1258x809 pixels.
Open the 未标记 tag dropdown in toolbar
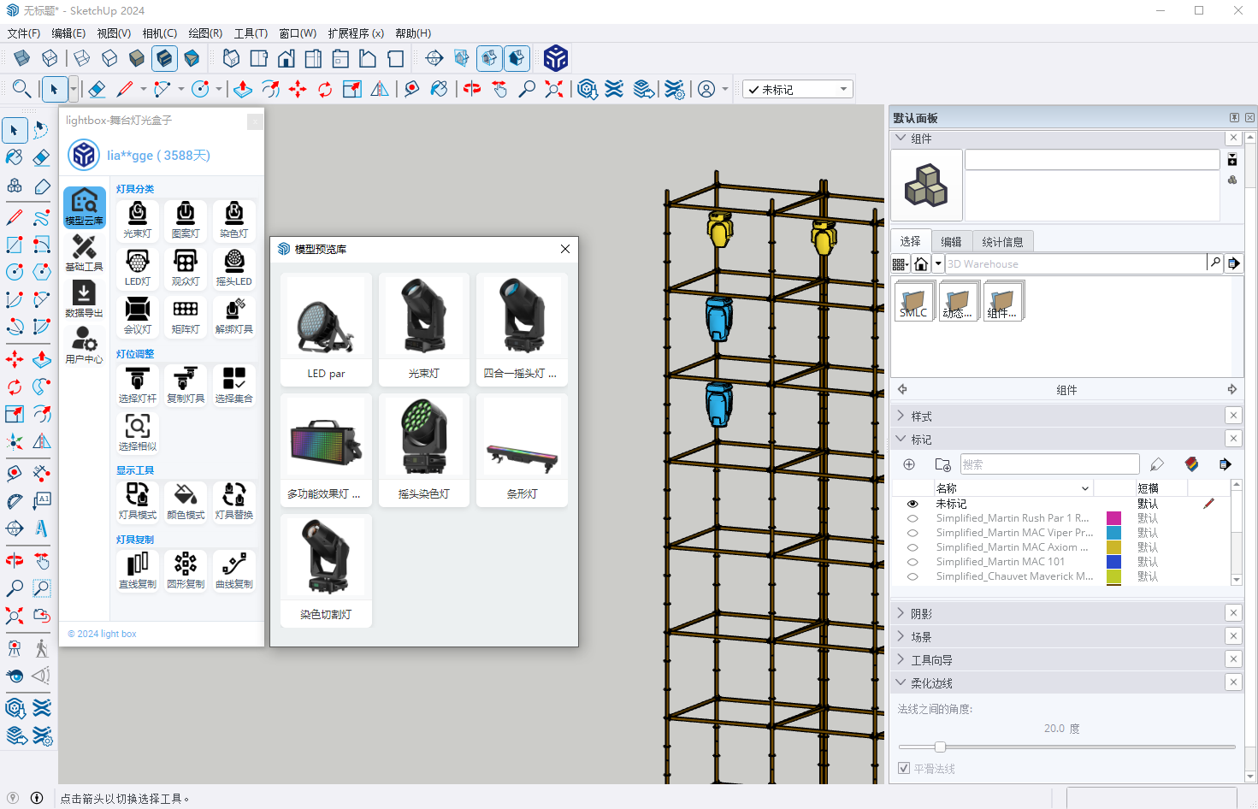tap(843, 89)
